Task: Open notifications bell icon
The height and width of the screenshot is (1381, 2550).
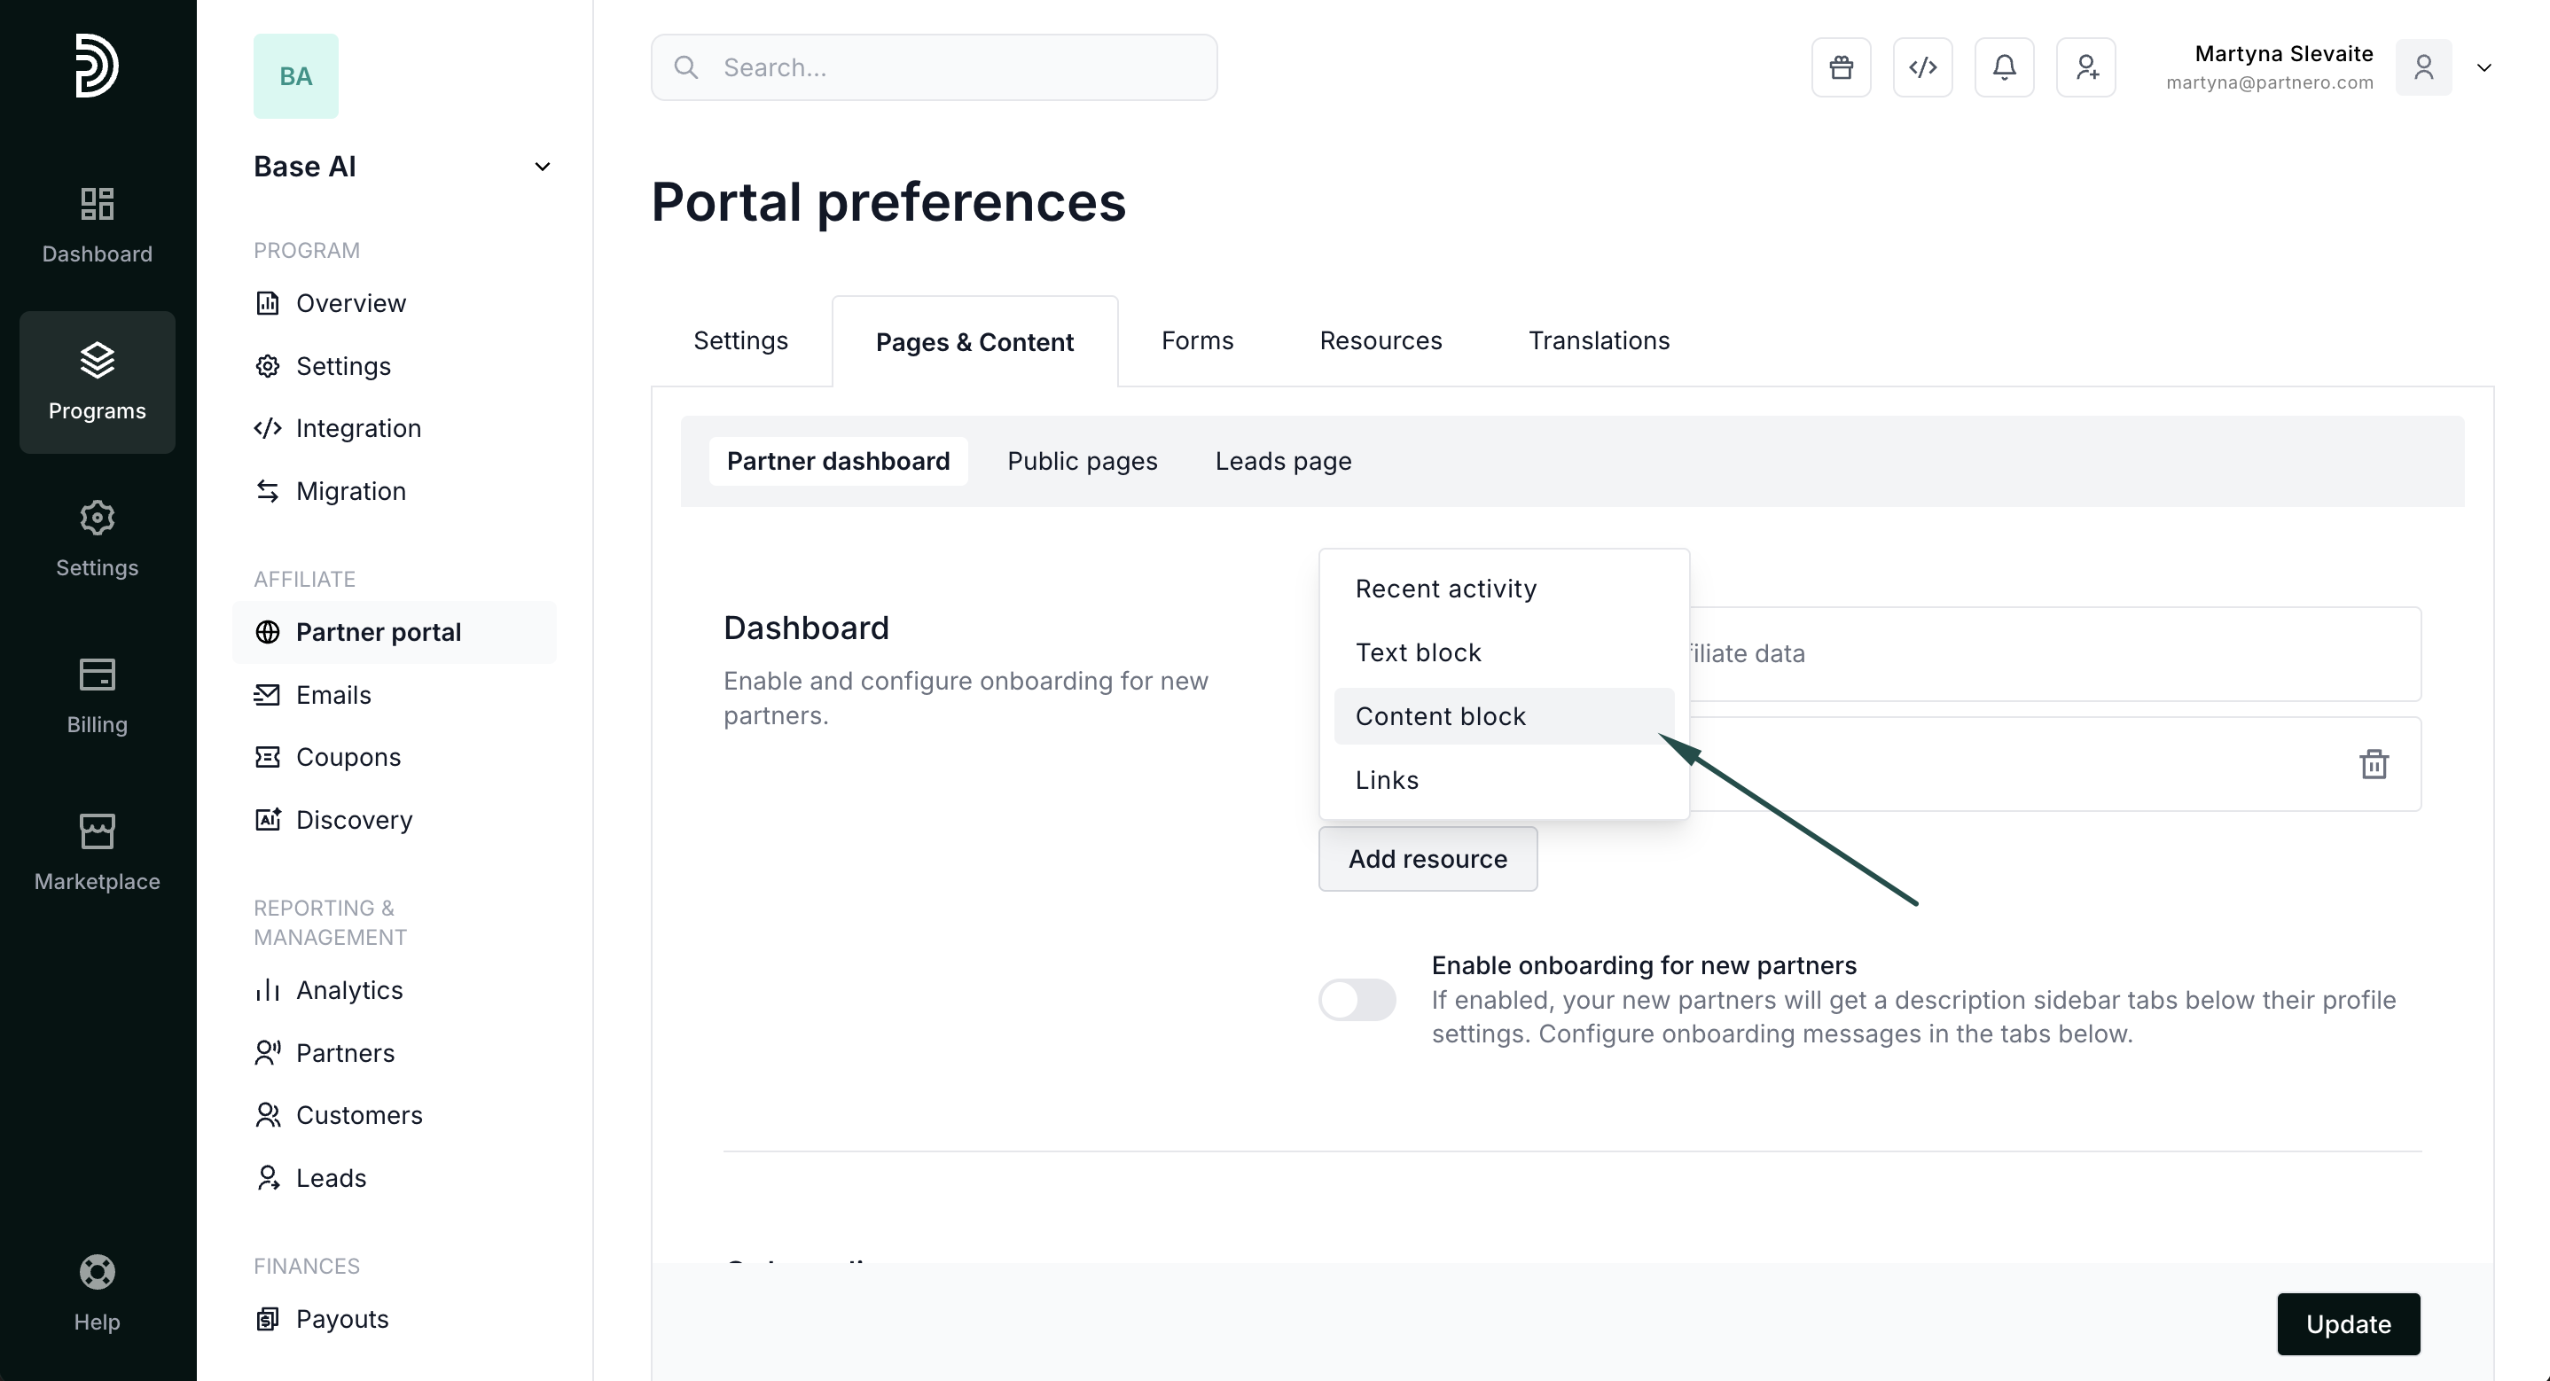Action: click(2004, 67)
